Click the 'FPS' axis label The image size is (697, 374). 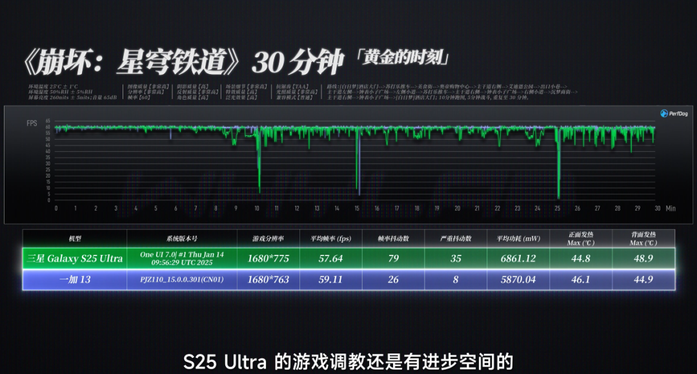pyautogui.click(x=32, y=123)
